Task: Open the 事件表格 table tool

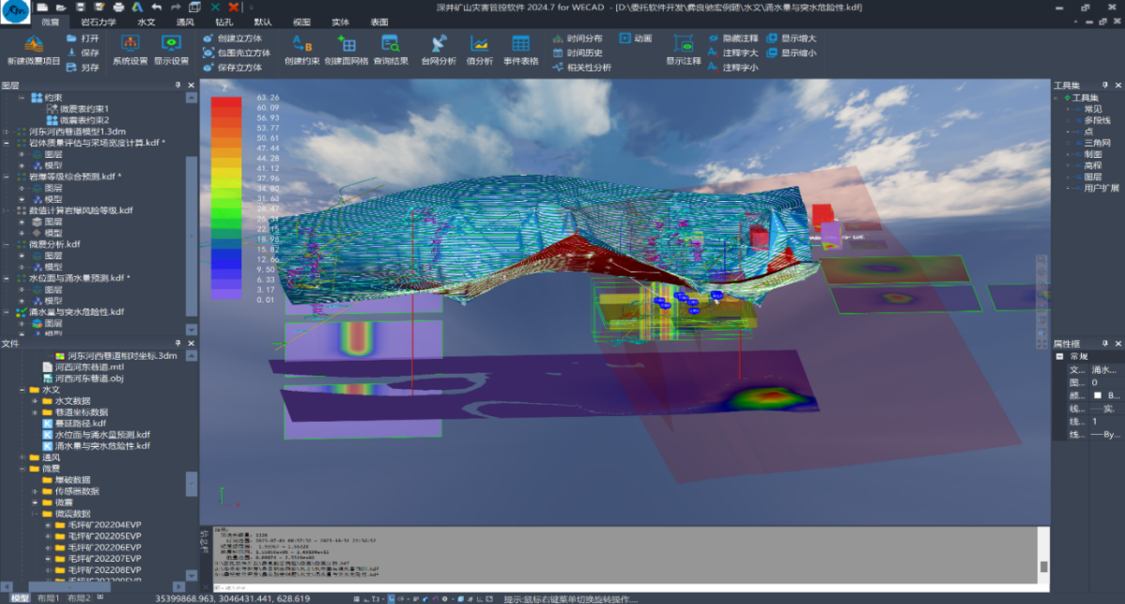Action: point(520,44)
